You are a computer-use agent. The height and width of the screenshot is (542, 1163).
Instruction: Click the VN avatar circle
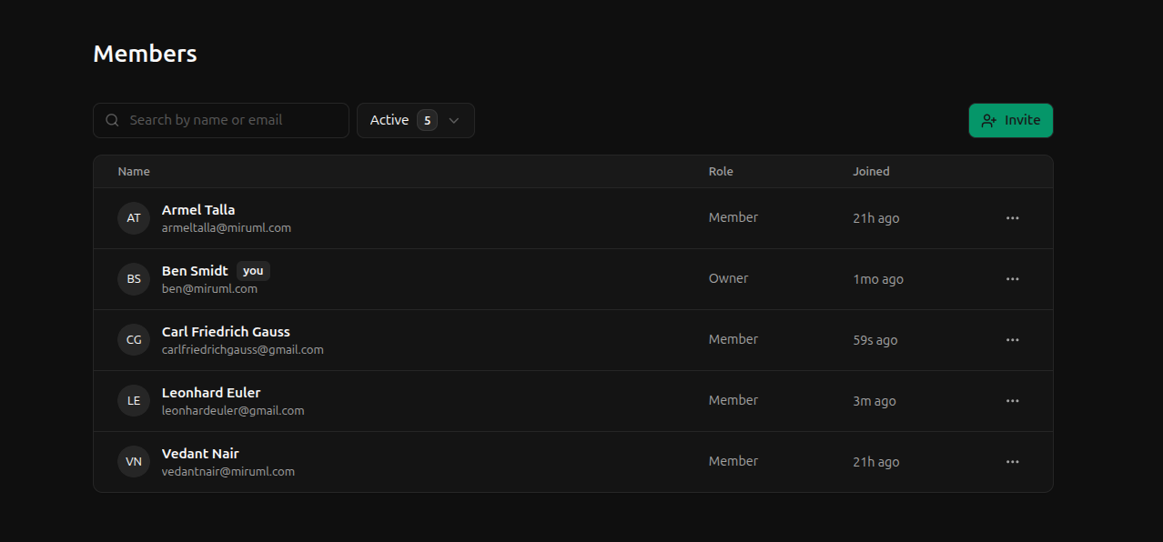134,462
